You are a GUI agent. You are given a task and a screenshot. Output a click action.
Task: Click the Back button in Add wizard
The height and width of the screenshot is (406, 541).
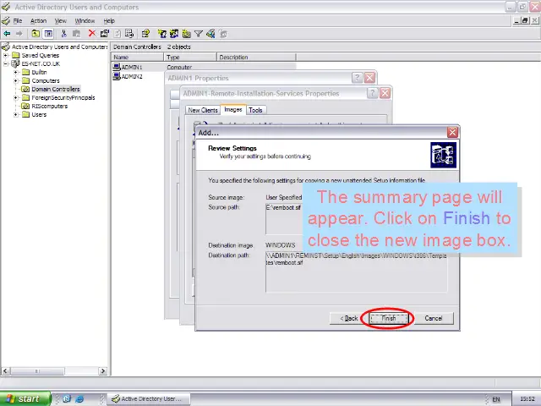349,318
